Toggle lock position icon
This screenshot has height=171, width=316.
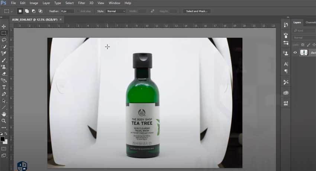(x=314, y=45)
